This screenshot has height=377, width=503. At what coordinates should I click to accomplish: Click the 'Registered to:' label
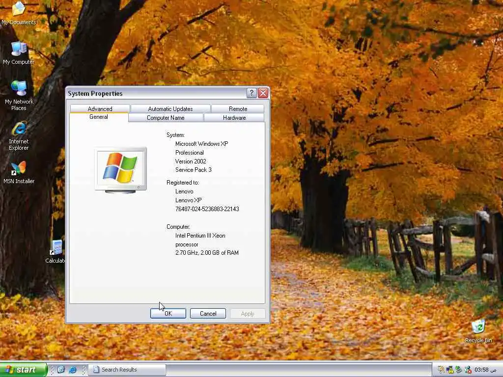click(183, 183)
